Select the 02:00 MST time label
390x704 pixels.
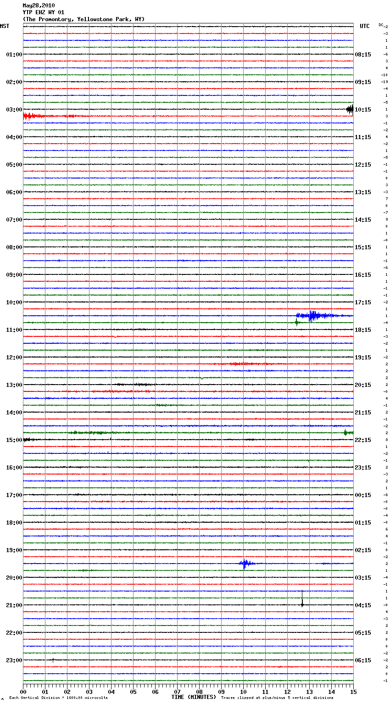14,82
